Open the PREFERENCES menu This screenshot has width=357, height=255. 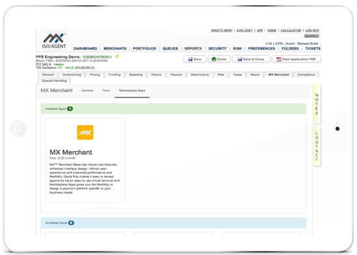click(x=261, y=49)
